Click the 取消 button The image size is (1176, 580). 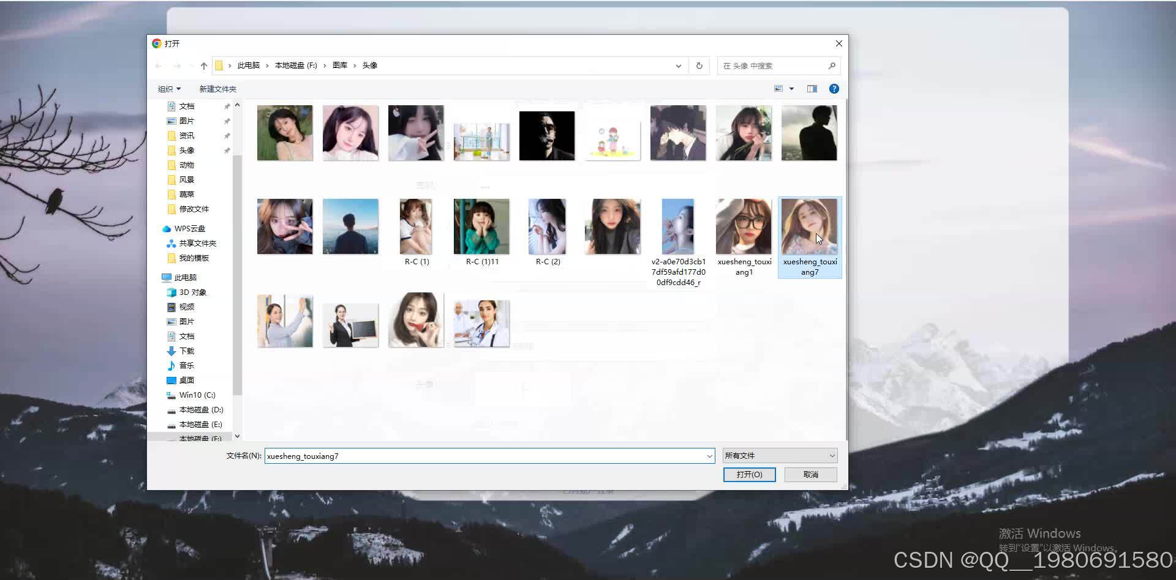pyautogui.click(x=811, y=475)
